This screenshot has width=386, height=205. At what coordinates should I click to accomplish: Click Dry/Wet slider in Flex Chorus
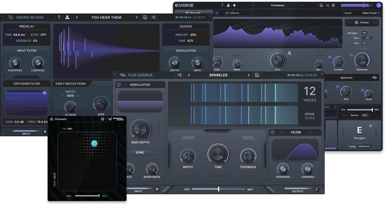point(218,189)
